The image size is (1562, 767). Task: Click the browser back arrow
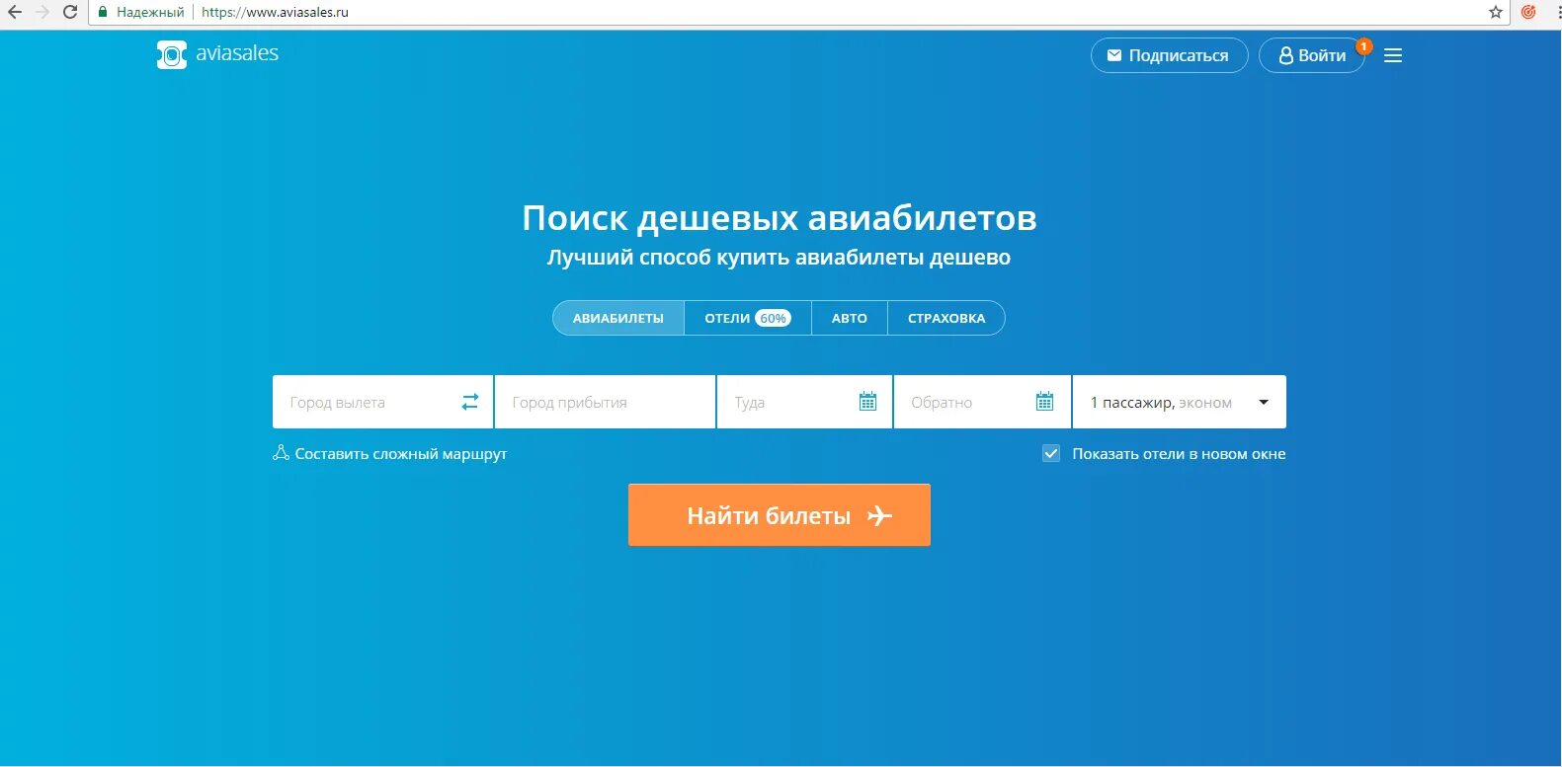(15, 12)
